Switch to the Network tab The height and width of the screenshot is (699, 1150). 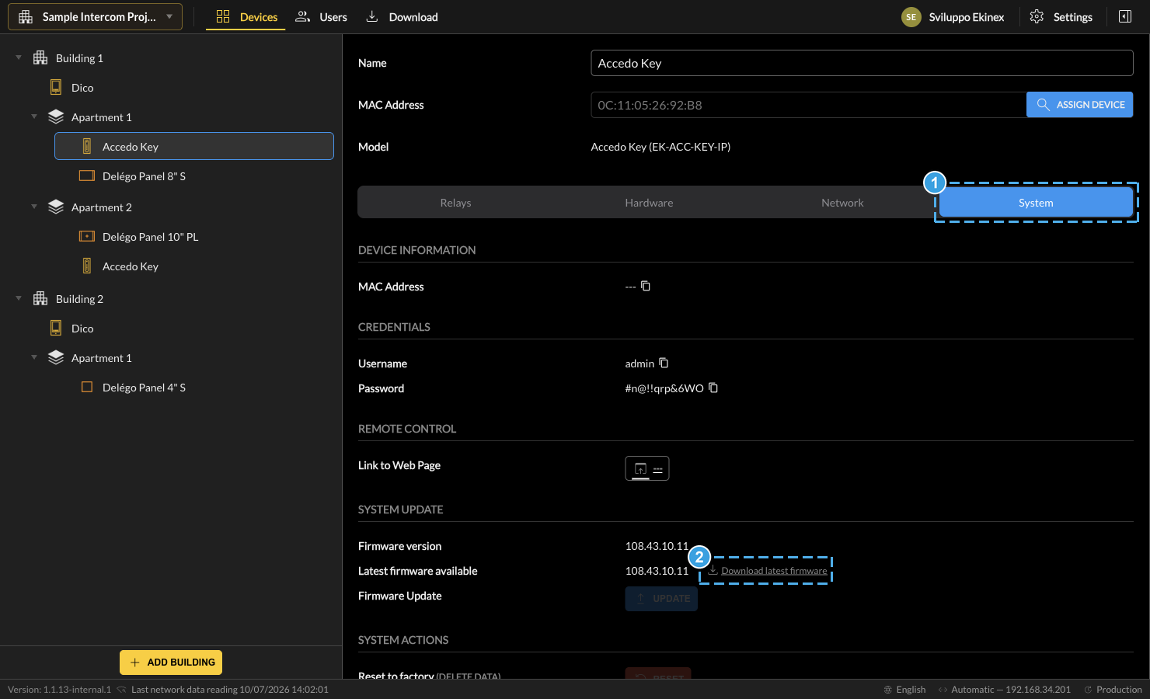click(842, 203)
